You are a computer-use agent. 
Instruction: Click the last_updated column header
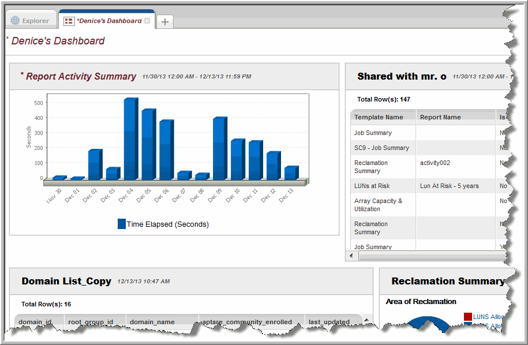coord(329,322)
